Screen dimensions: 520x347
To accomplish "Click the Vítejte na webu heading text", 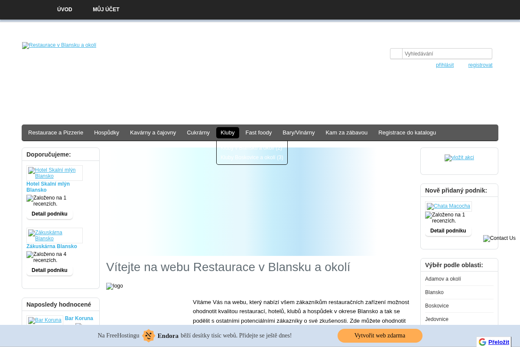I will (x=228, y=267).
